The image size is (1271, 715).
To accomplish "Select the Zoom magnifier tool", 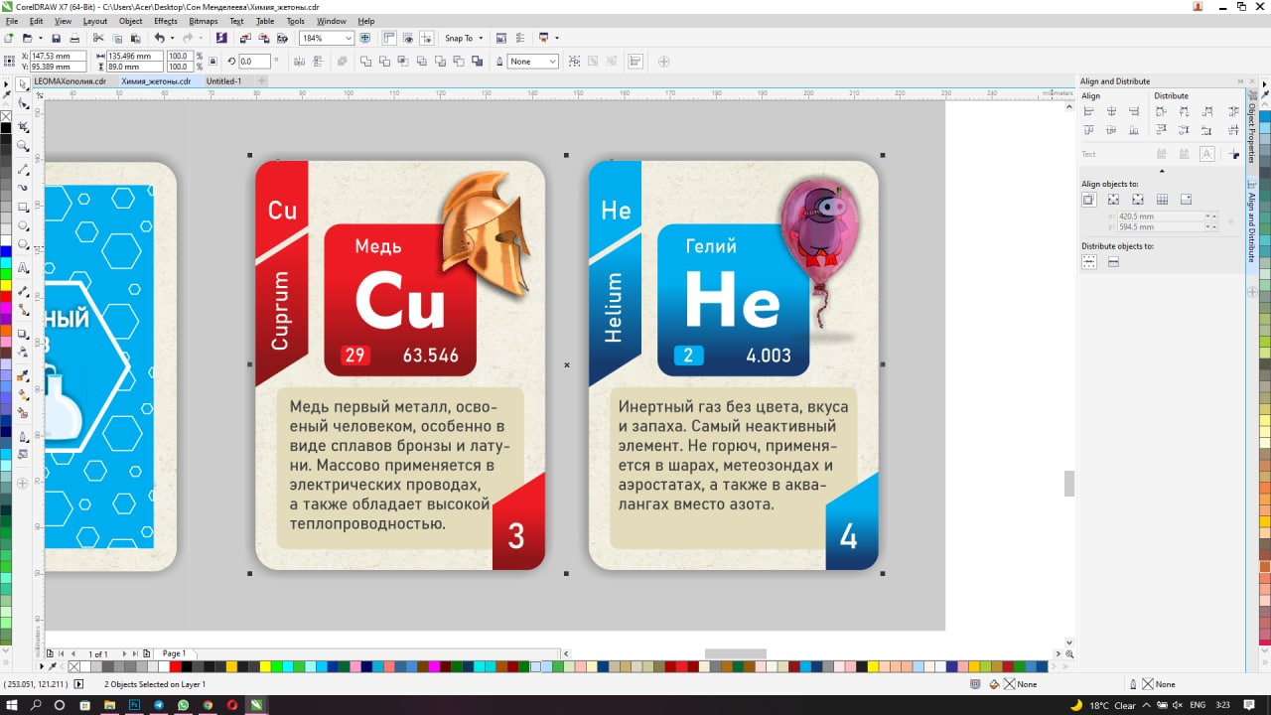I will [x=24, y=148].
